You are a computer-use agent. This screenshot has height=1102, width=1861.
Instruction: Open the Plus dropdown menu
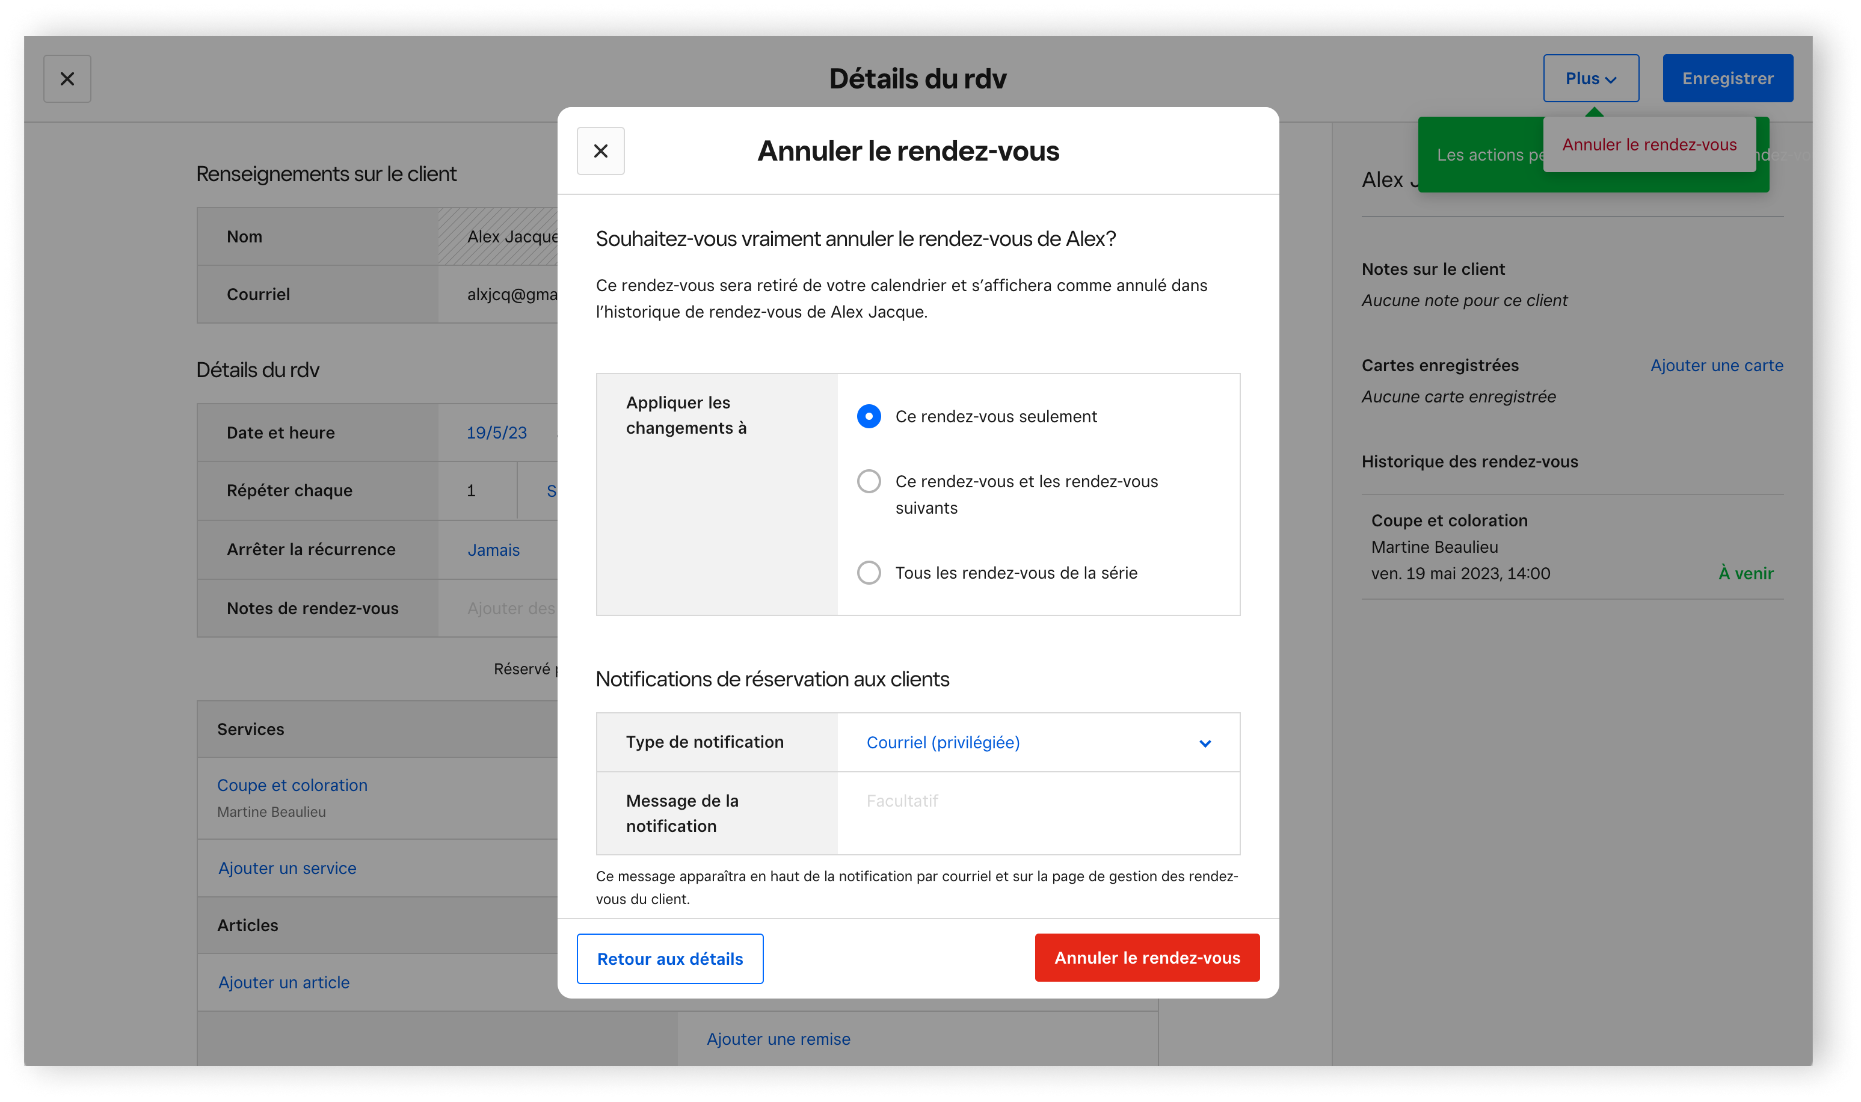pyautogui.click(x=1591, y=79)
